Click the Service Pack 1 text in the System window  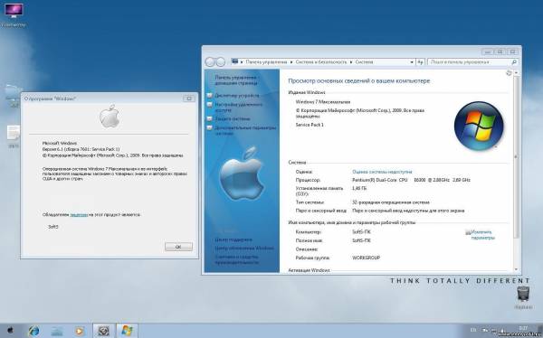[310, 125]
